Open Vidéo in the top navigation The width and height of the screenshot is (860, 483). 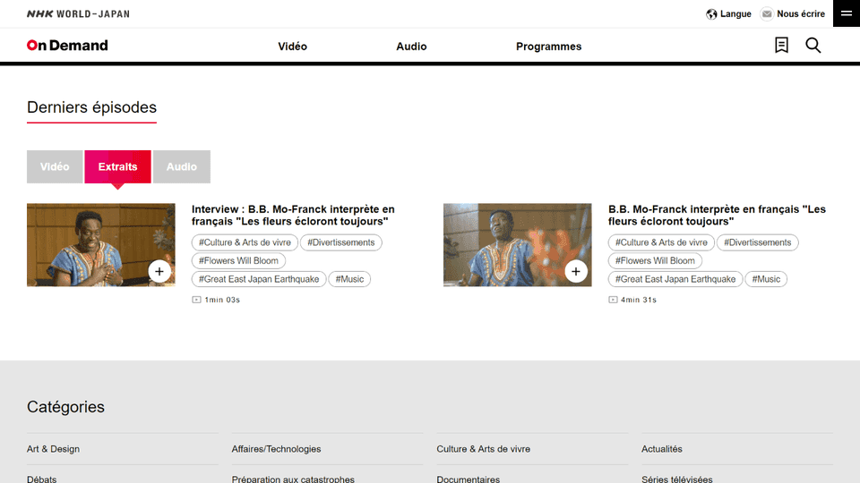(x=292, y=47)
